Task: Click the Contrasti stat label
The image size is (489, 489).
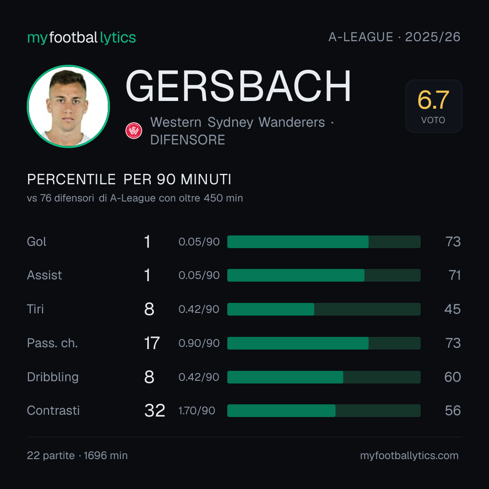Action: 53,410
